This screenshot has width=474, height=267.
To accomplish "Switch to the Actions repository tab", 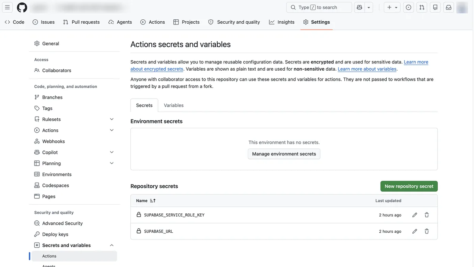I will 152,22.
